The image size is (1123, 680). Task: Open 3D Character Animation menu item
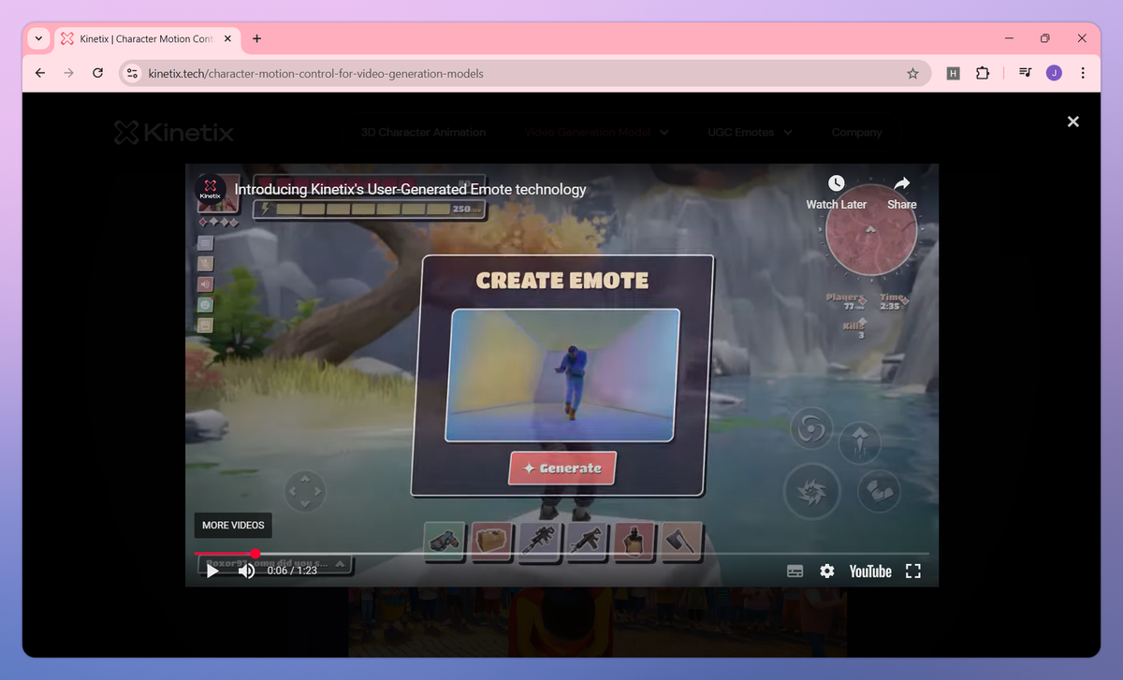pyautogui.click(x=423, y=133)
